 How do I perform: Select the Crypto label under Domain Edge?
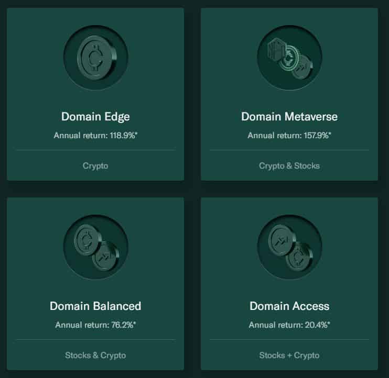pyautogui.click(x=95, y=166)
